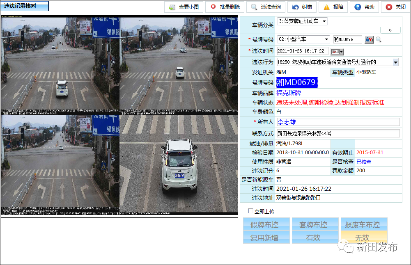Image resolution: width=411 pixels, height=265 pixels.
Task: Click the 非营运 usage value
Action: click(x=284, y=162)
